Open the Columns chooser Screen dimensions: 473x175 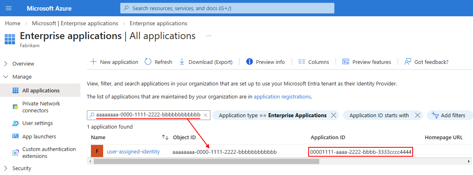click(314, 62)
